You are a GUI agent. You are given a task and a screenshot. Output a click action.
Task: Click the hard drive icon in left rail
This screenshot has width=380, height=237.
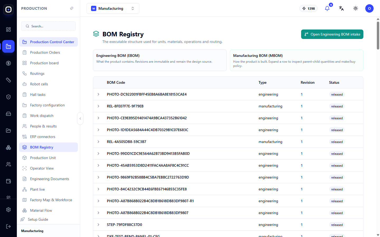8,114
